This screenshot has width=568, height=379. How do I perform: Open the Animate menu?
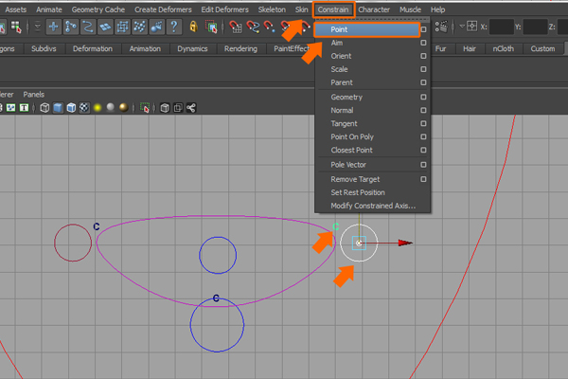49,9
